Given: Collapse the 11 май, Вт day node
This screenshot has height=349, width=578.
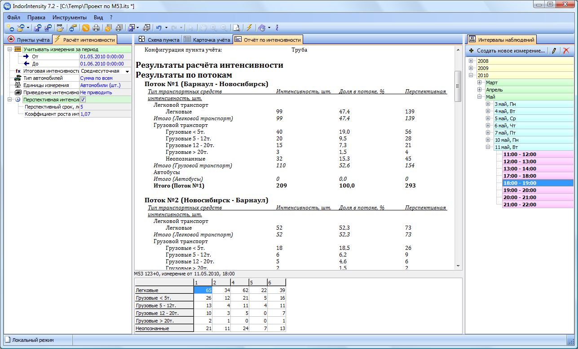Looking at the screenshot, I should [488, 147].
